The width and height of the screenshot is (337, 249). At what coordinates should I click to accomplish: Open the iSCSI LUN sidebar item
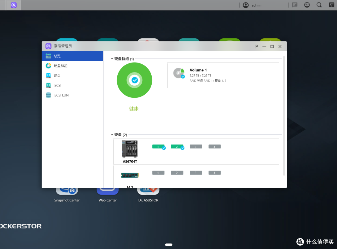(x=61, y=95)
